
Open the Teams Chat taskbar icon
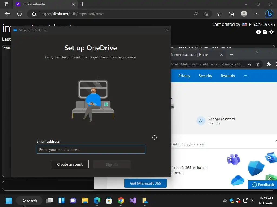point(73,201)
